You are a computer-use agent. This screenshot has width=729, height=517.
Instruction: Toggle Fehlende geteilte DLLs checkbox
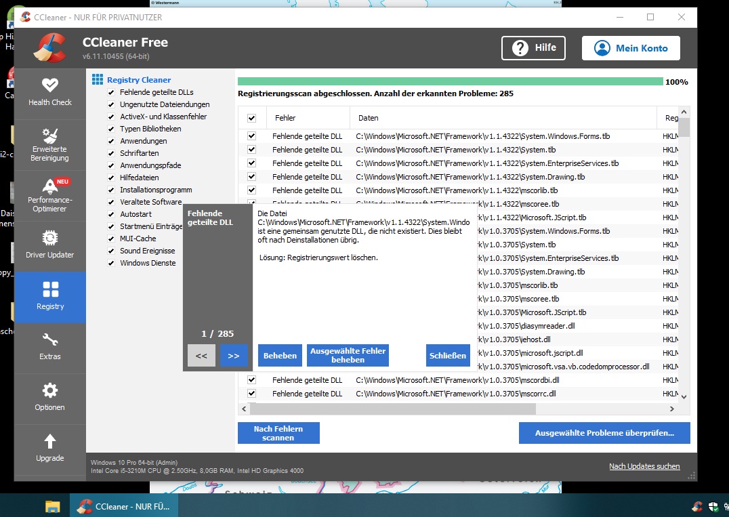tap(111, 92)
